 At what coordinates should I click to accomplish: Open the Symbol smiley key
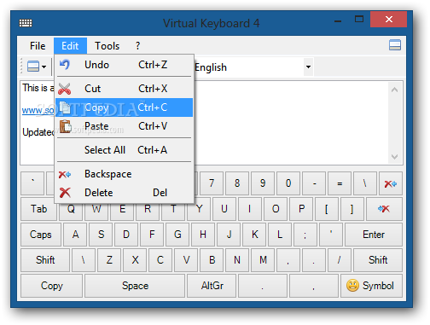(371, 286)
